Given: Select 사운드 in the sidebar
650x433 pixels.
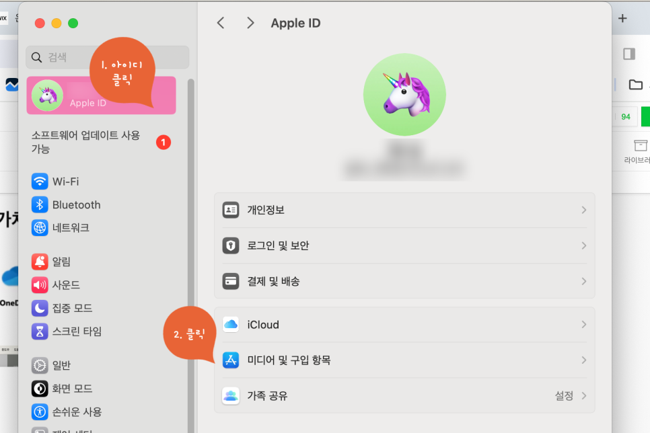Looking at the screenshot, I should tap(66, 285).
